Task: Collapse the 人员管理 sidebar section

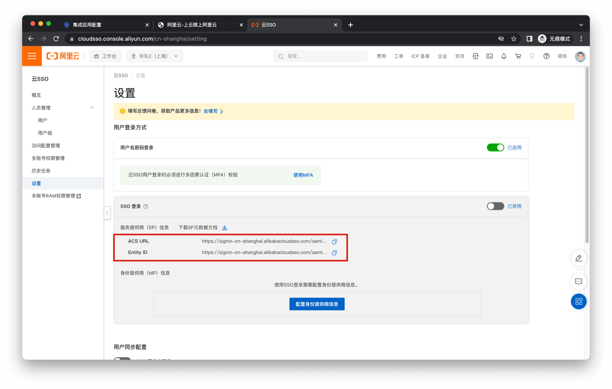Action: click(92, 108)
